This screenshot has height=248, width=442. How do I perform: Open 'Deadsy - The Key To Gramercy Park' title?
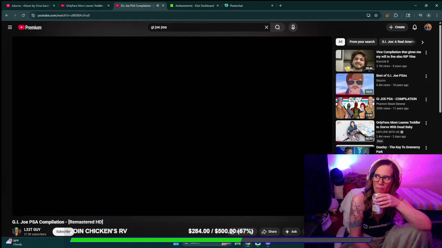tap(398, 149)
